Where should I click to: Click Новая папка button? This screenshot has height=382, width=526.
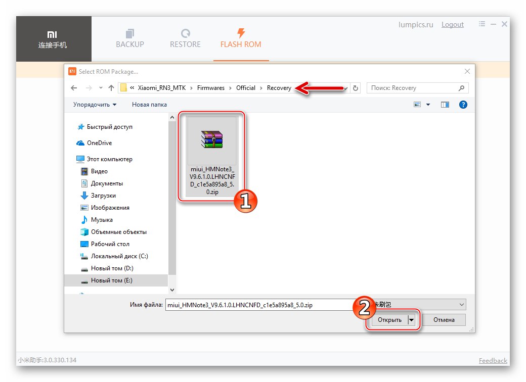[x=149, y=105]
